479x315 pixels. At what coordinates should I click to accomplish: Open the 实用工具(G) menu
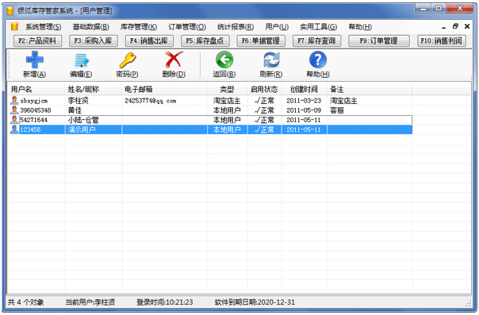coord(318,27)
